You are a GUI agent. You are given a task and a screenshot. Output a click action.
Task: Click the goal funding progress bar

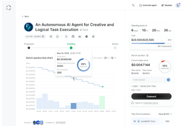click(x=151, y=43)
